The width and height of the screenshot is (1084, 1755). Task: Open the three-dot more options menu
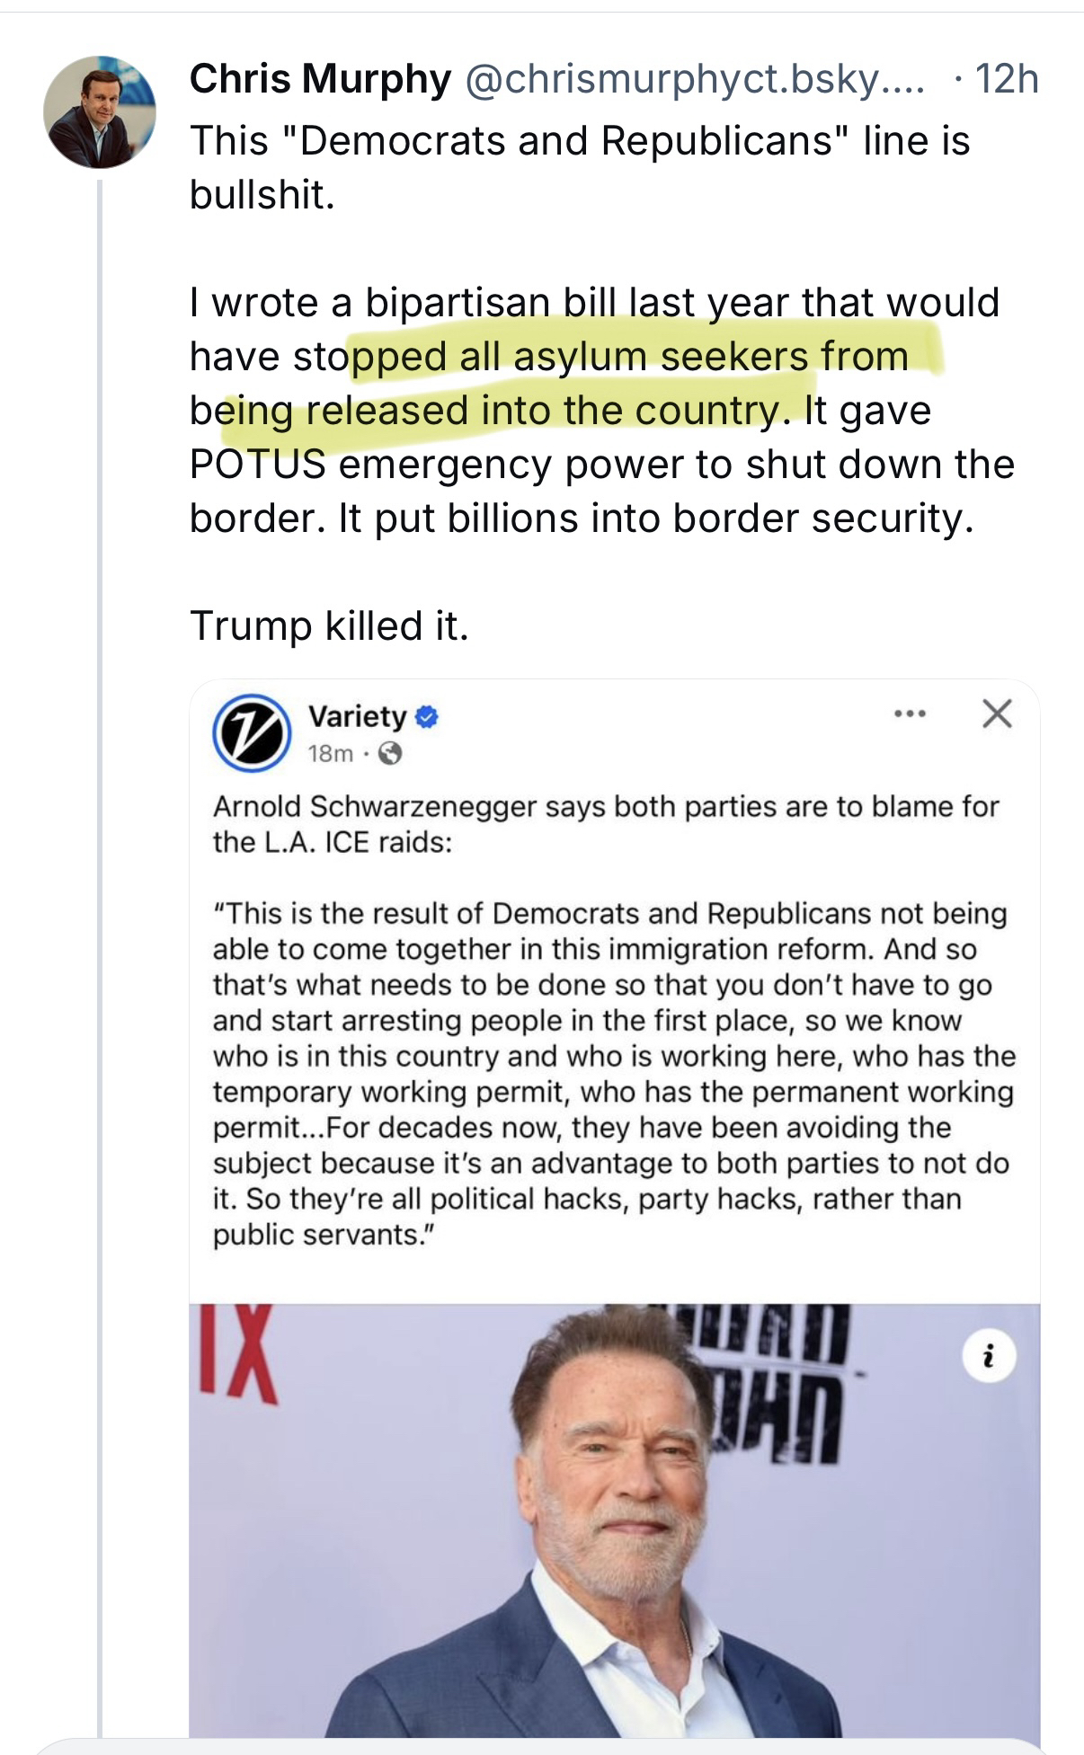pyautogui.click(x=910, y=715)
